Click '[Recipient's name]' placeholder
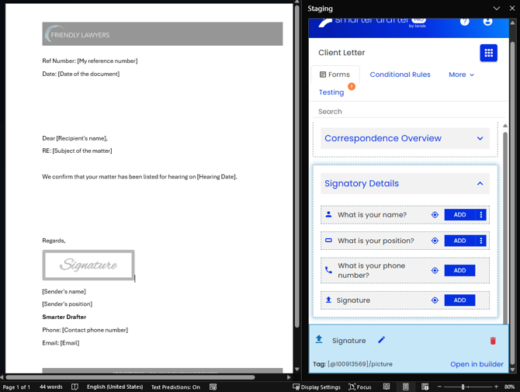The width and height of the screenshot is (520, 392). coord(81,138)
